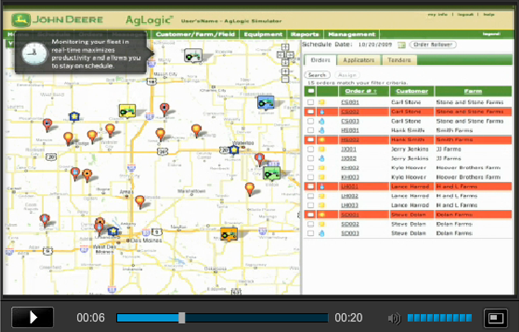The height and width of the screenshot is (332, 519).
Task: Adjust the volume level bar
Action: click(x=439, y=318)
